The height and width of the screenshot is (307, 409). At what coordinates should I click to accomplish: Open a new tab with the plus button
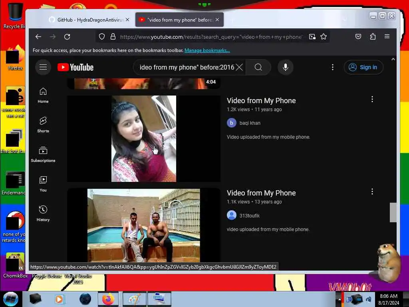[232, 20]
